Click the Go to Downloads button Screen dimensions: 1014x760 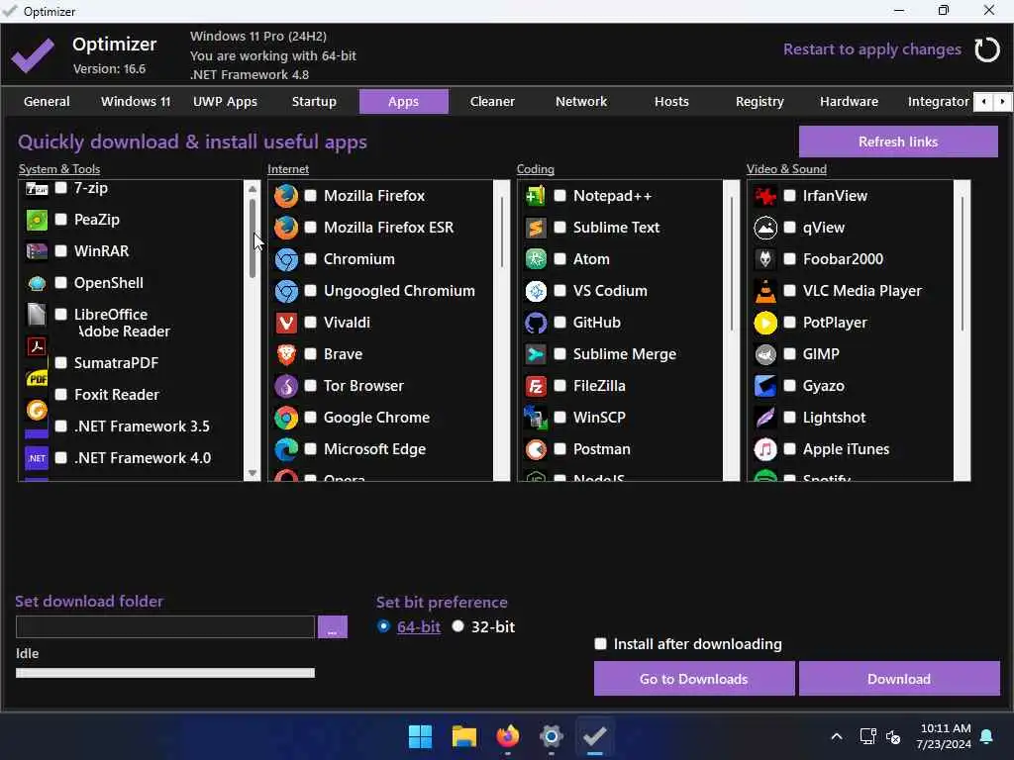tap(694, 679)
